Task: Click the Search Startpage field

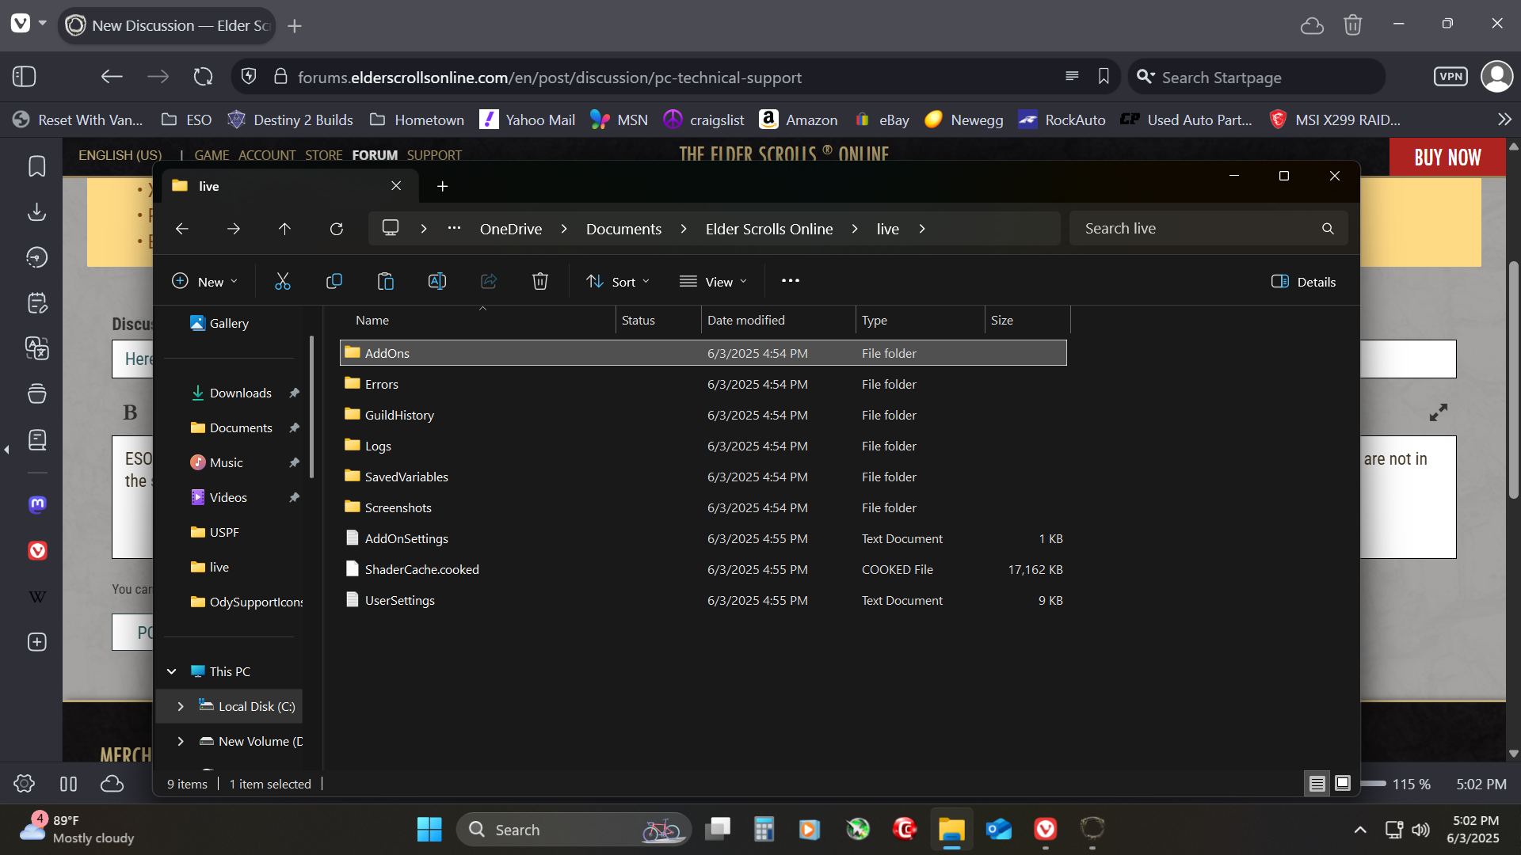Action: [x=1257, y=77]
